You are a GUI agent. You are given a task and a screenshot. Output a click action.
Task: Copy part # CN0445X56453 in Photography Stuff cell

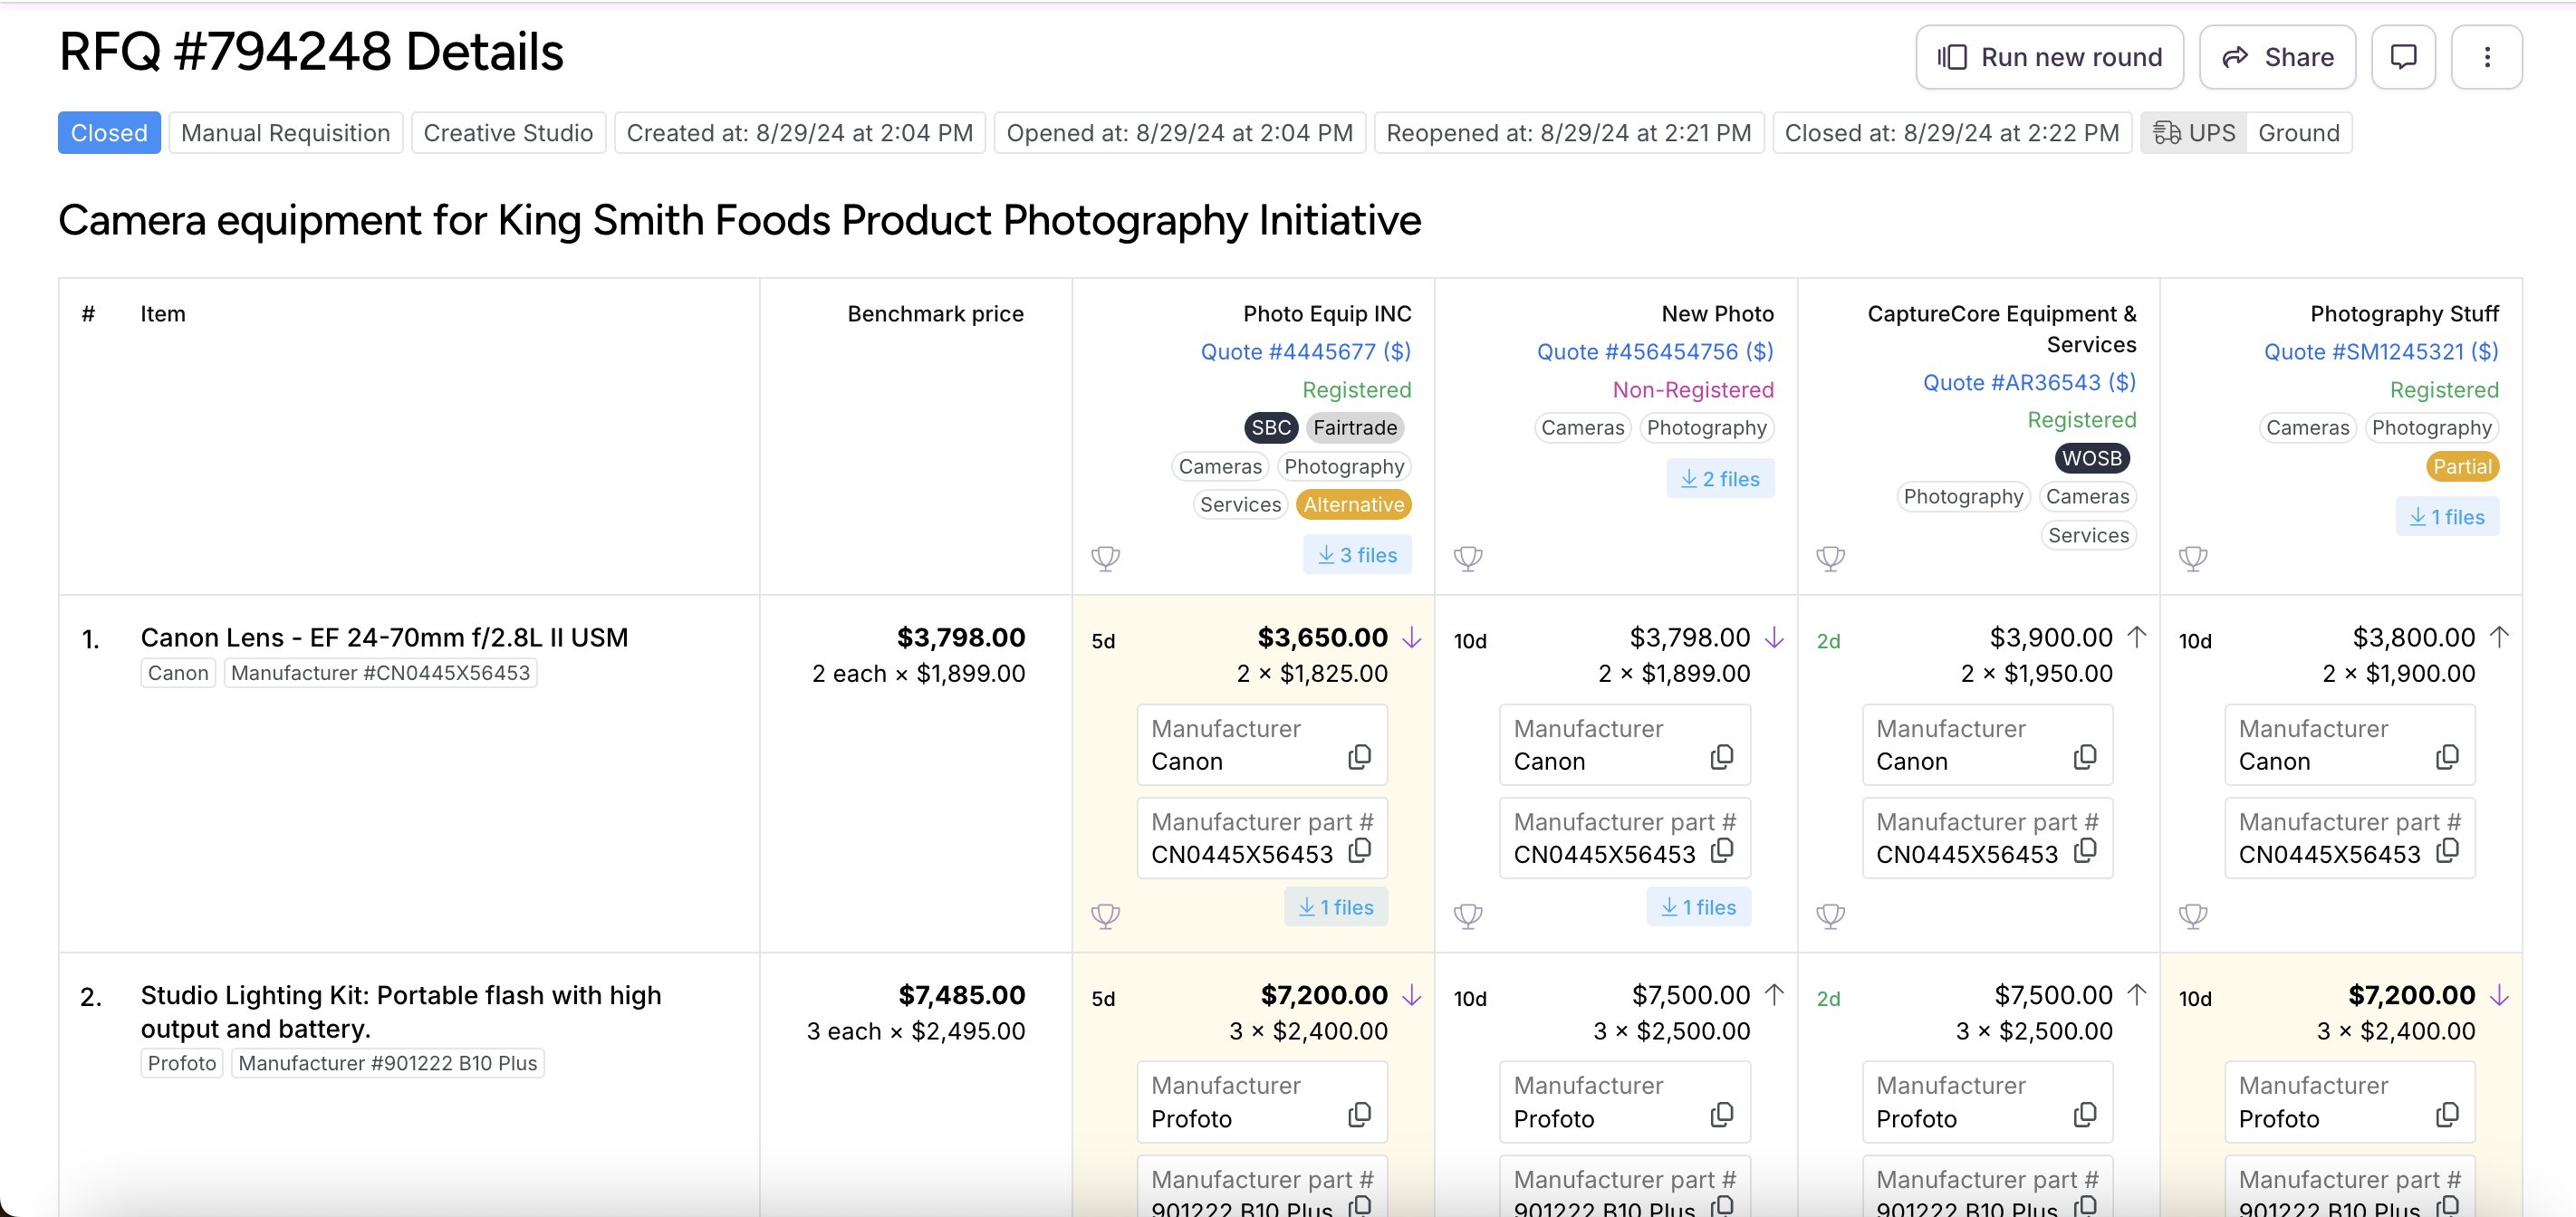tap(2446, 850)
